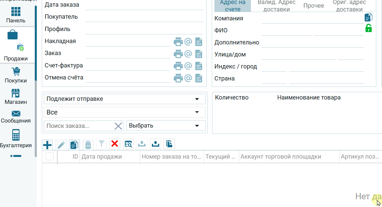This screenshot has height=207, width=382.
Task: Open the 'Валид. Адрес доставки' tab
Action: tap(276, 6)
